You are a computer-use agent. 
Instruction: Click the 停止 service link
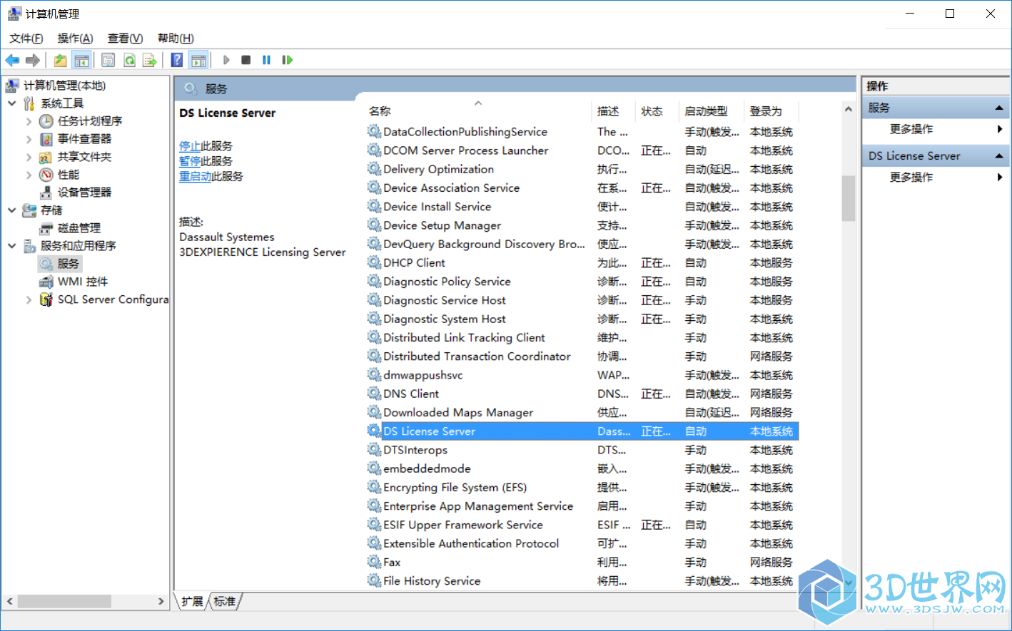pyautogui.click(x=190, y=146)
